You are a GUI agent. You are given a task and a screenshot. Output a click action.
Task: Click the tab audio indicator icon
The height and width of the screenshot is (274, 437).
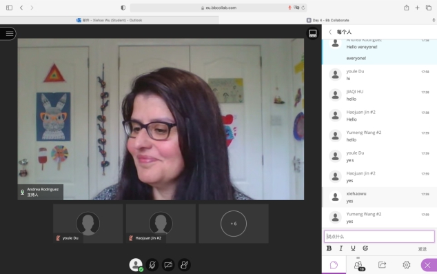(x=434, y=20)
